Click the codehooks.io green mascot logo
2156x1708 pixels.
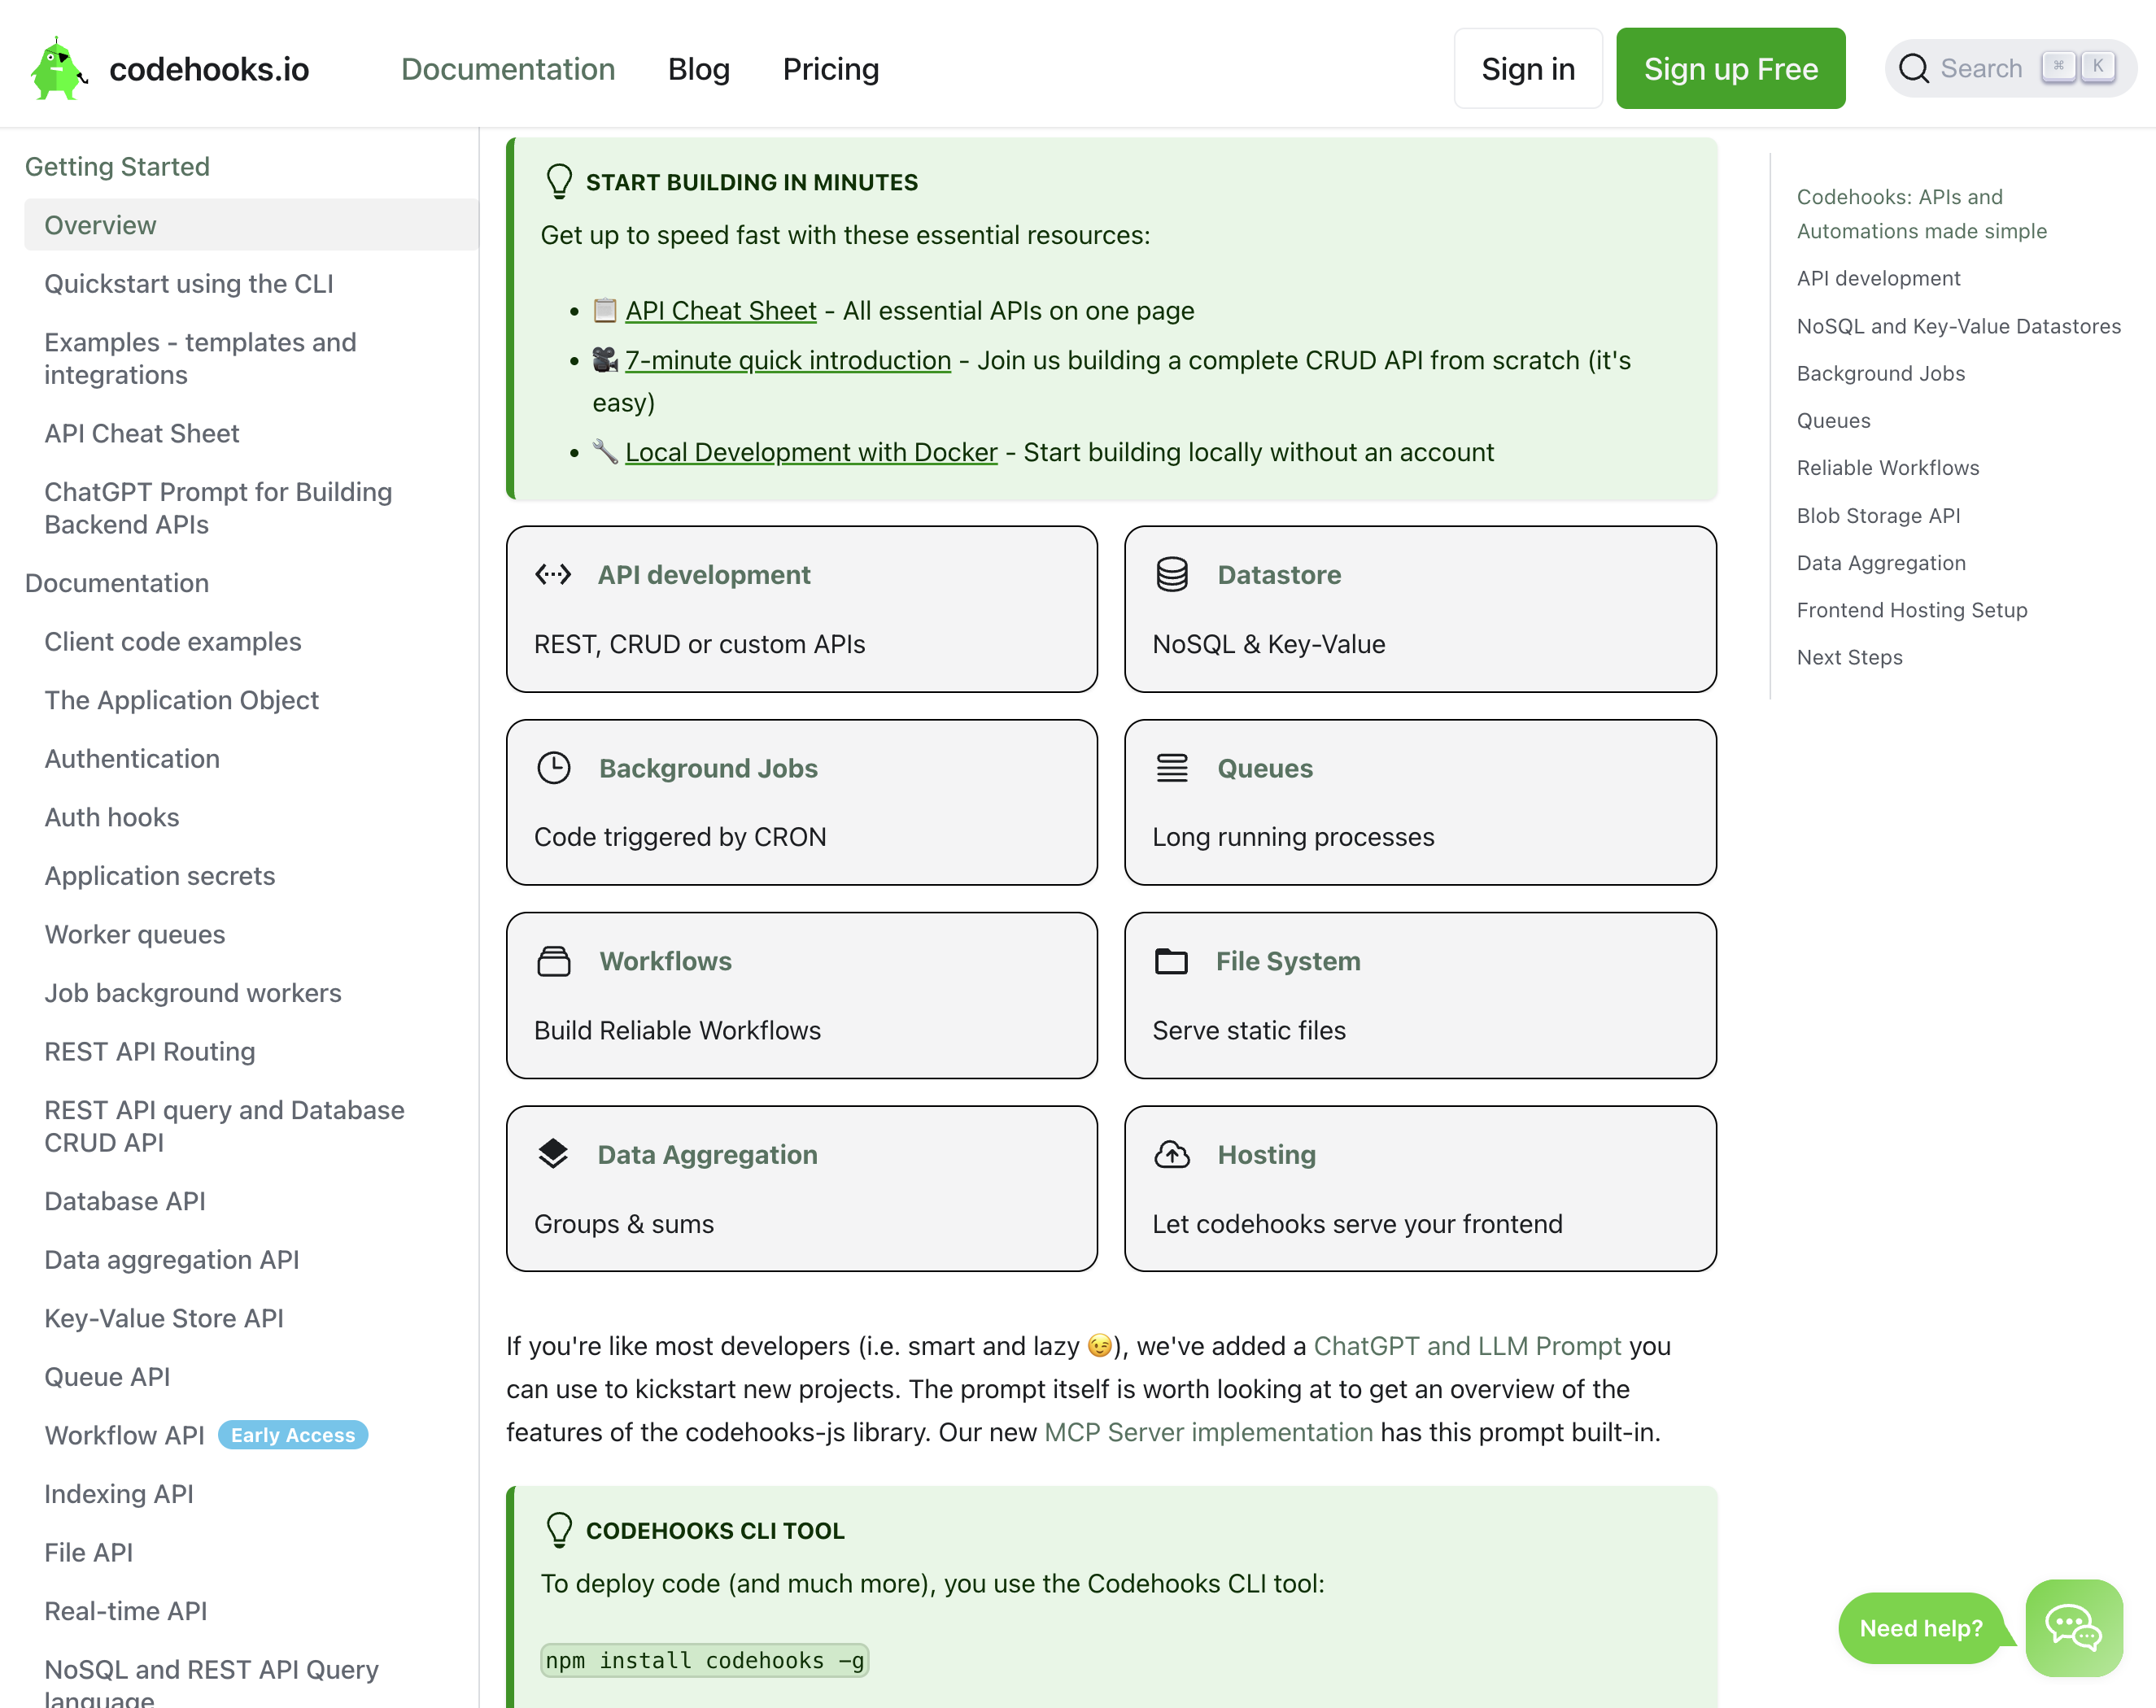(57, 69)
